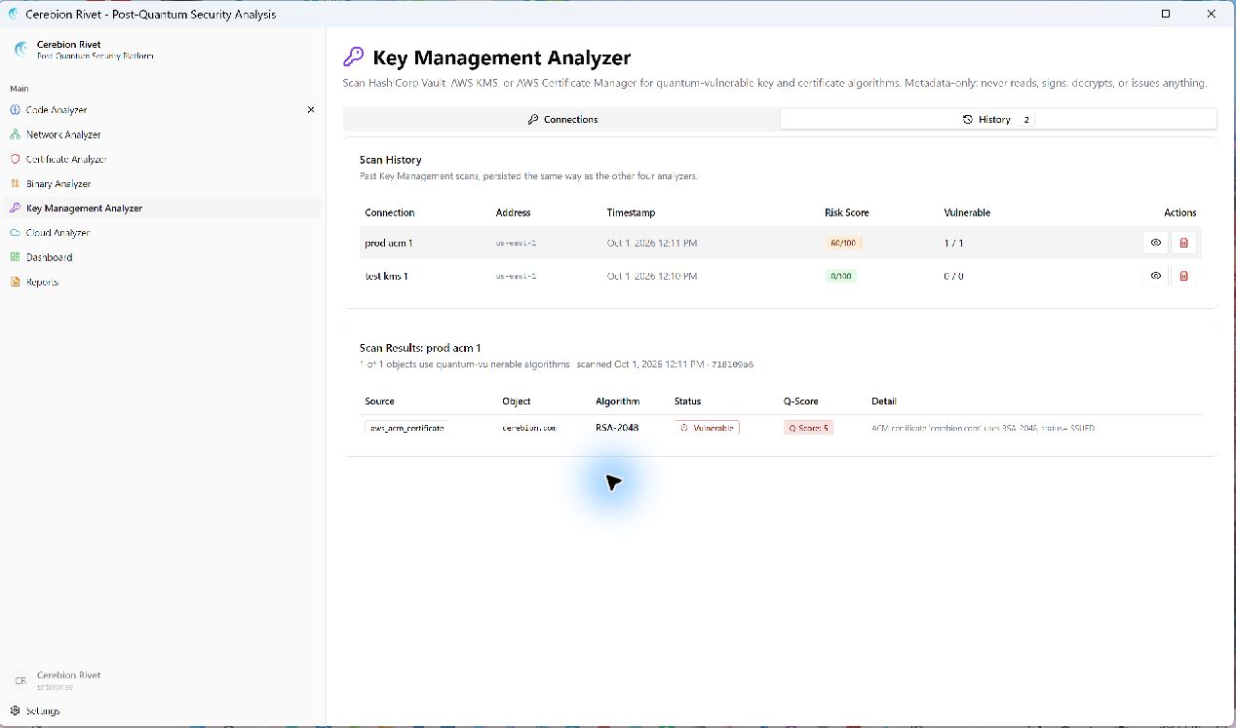The image size is (1236, 728).
Task: Click the Vulnerable status badge
Action: click(707, 428)
